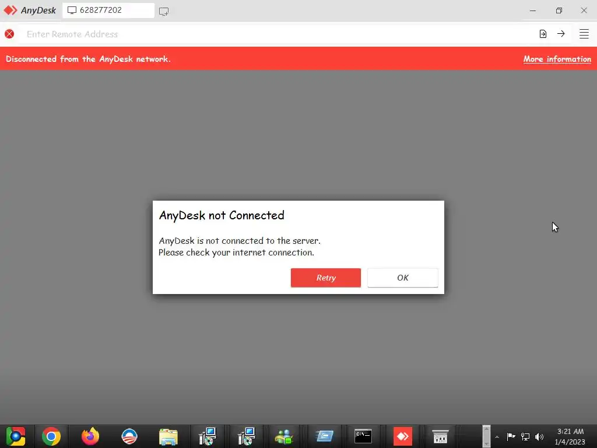Open the More information link
Image resolution: width=597 pixels, height=448 pixels.
click(557, 59)
